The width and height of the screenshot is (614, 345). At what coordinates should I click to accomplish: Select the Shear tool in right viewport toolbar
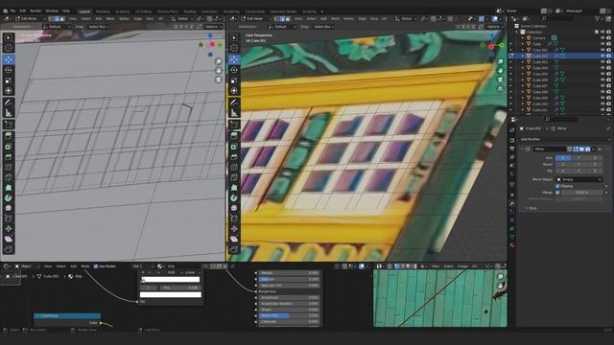pyautogui.click(x=234, y=239)
